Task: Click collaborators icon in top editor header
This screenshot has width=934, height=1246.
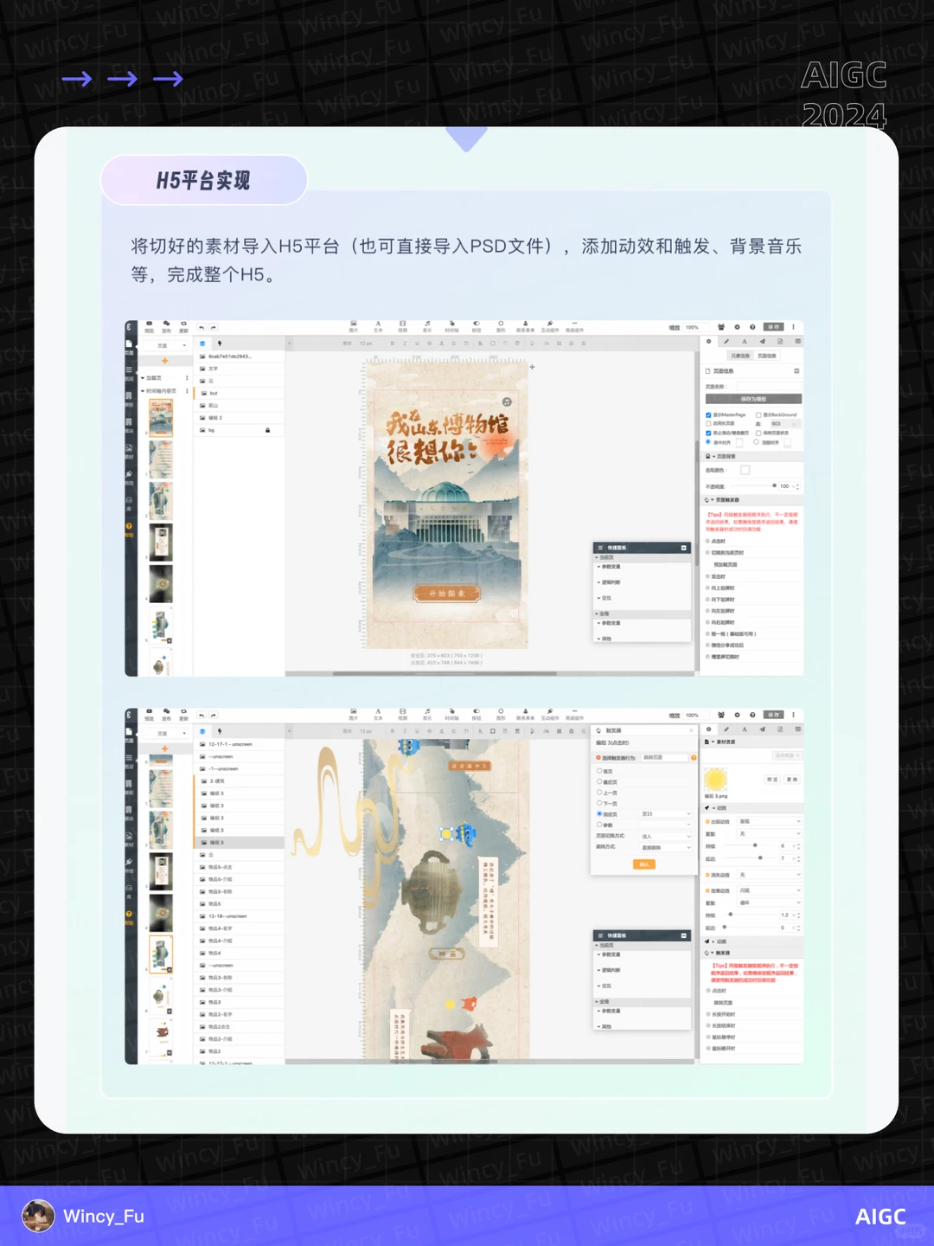Action: (721, 327)
